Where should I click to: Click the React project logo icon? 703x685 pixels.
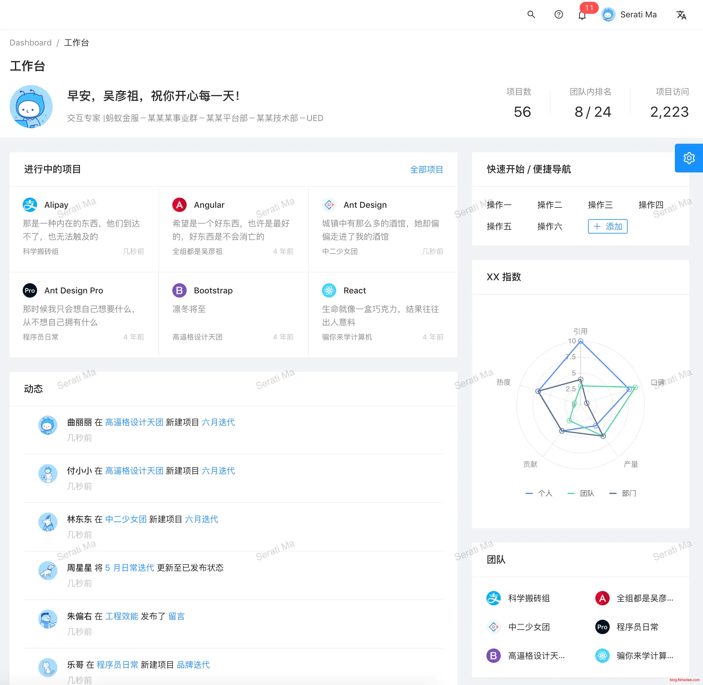pyautogui.click(x=329, y=290)
